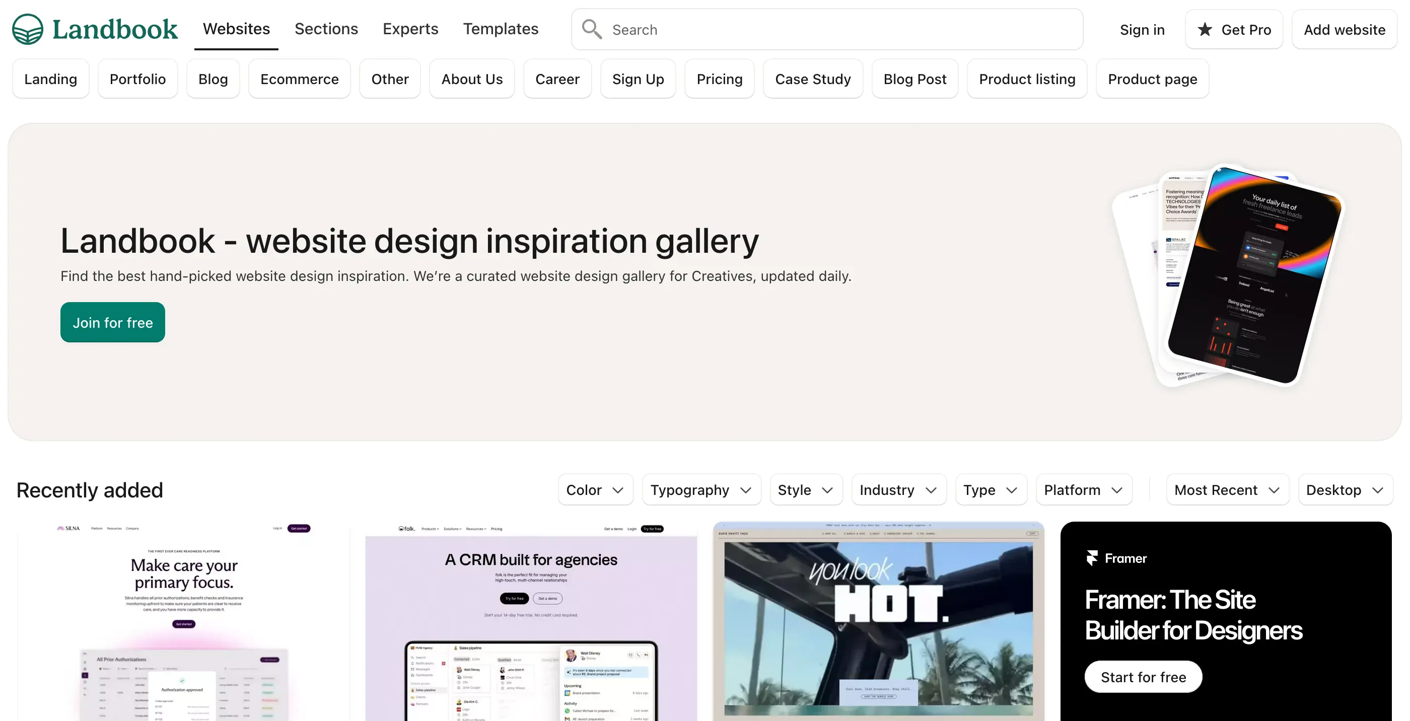Select the Case Study category chip
This screenshot has width=1410, height=721.
(813, 79)
